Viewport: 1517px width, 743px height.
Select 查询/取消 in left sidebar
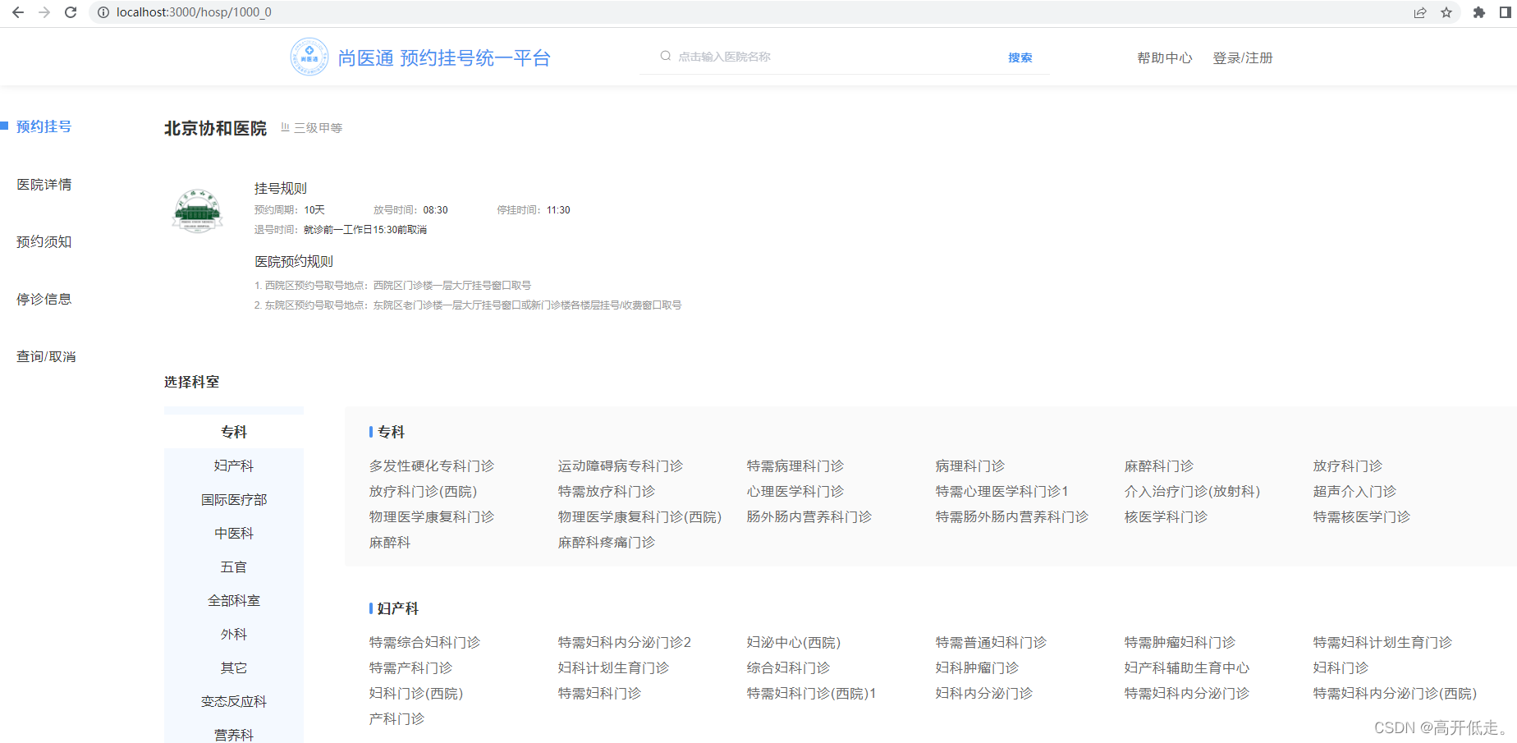coord(46,356)
